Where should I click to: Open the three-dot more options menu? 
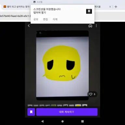tap(96, 26)
